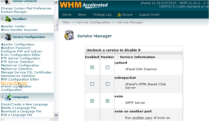The height and width of the screenshot is (121, 209).
Task: Click Languages section header text
Action: (x=20, y=97)
